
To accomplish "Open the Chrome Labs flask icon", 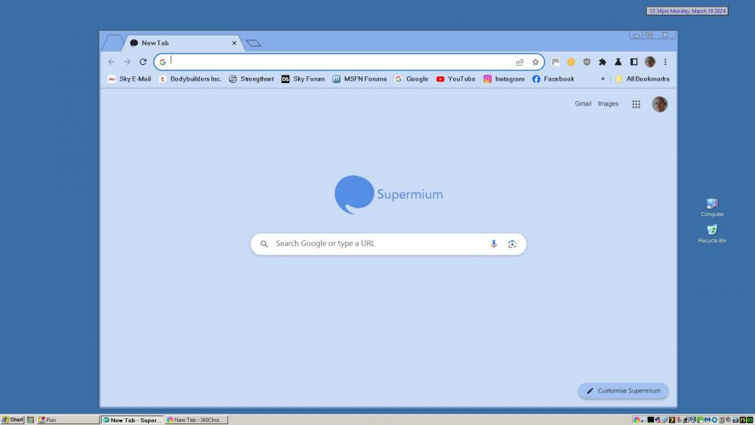I will (x=618, y=62).
